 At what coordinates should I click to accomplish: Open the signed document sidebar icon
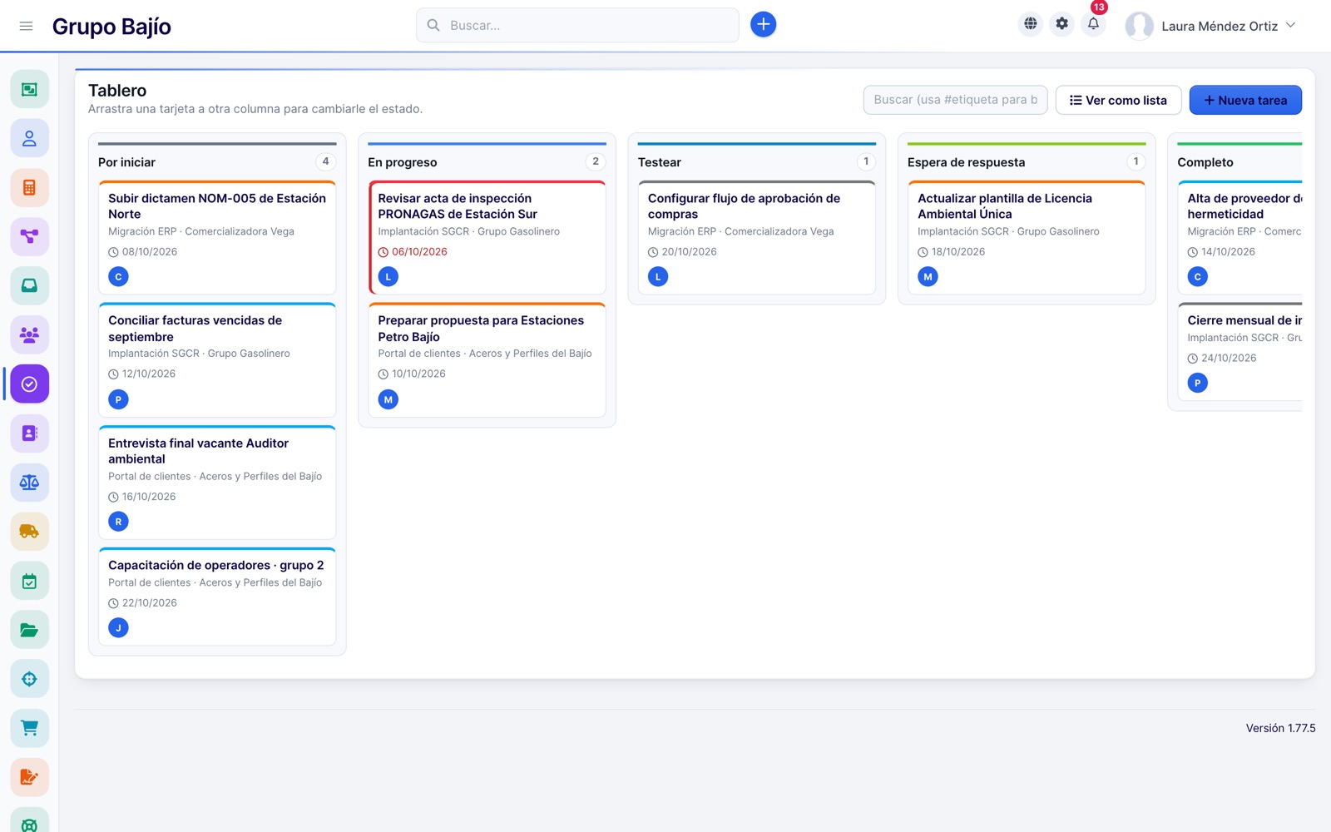coord(29,777)
